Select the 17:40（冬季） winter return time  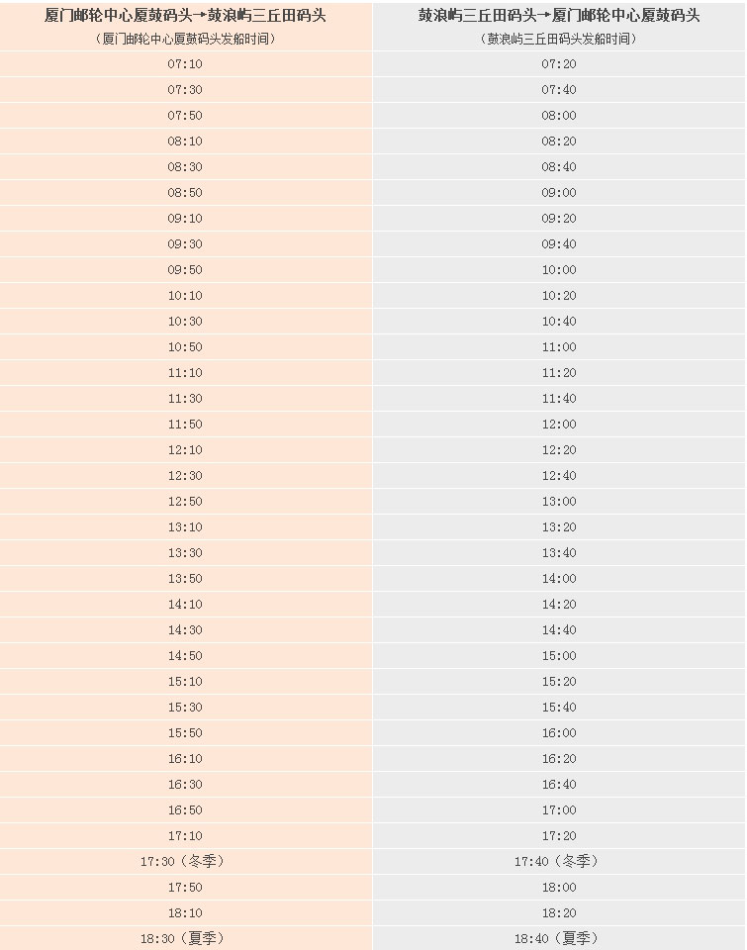click(x=558, y=862)
